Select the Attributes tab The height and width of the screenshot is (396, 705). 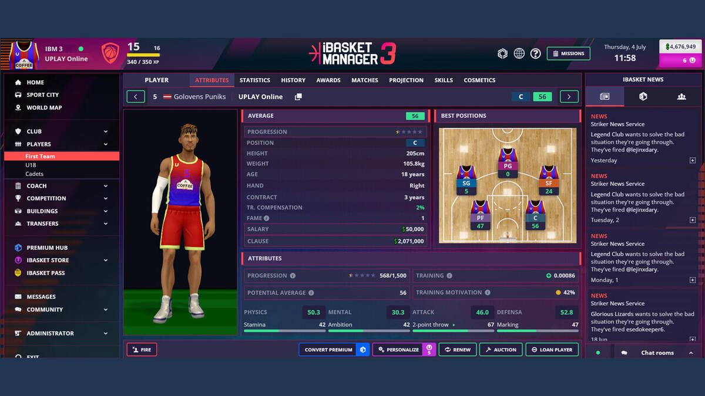[x=212, y=80]
